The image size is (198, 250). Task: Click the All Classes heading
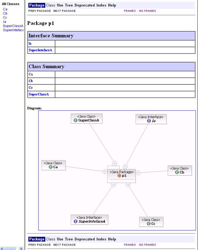pyautogui.click(x=11, y=4)
